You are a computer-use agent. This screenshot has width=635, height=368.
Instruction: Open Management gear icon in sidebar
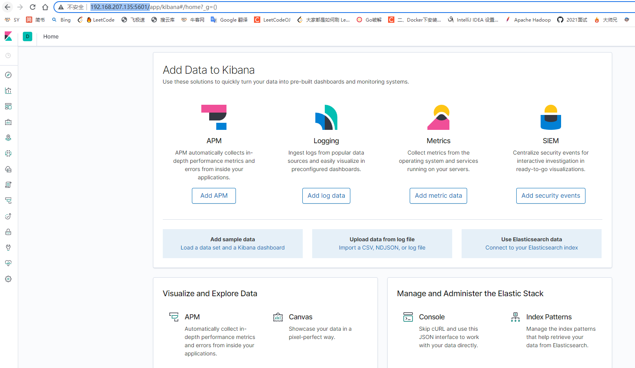click(x=8, y=279)
